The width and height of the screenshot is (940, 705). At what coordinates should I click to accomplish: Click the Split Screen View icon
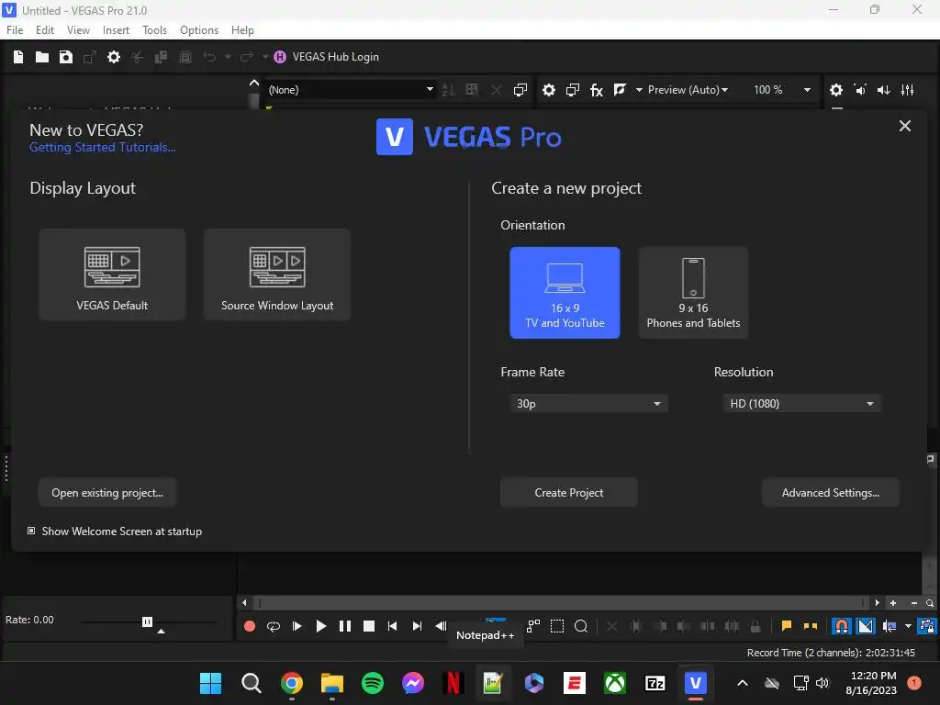[620, 90]
